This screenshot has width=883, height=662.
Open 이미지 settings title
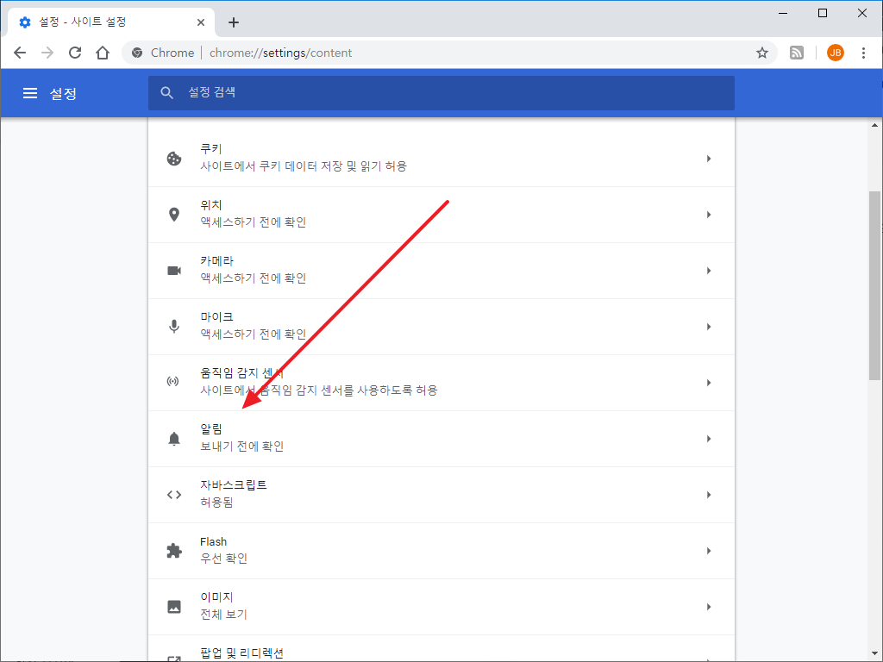pos(216,597)
